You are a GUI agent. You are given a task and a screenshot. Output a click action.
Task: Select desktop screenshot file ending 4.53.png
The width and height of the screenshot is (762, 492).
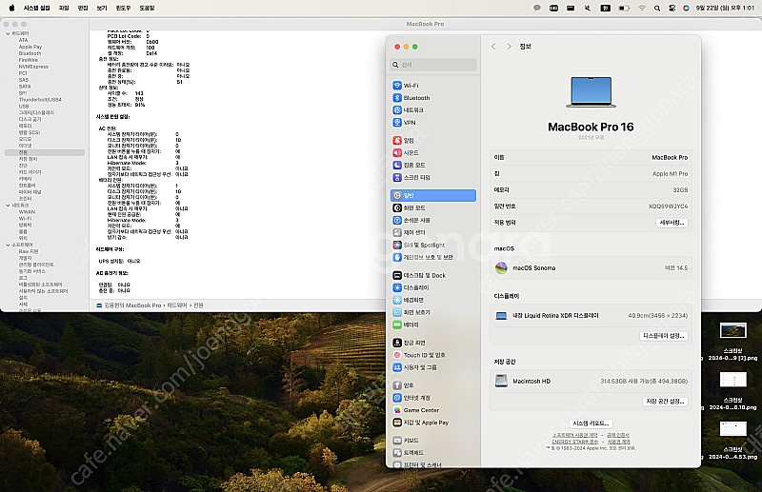[x=732, y=441]
